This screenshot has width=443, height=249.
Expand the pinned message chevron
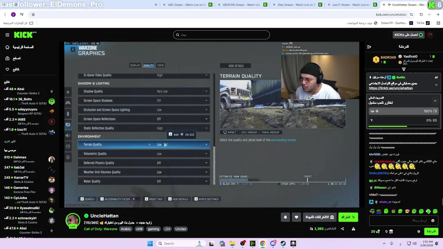[436, 85]
